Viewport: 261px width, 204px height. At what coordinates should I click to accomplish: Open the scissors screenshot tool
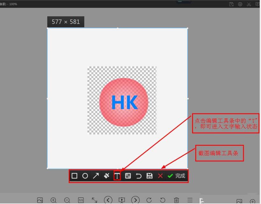(248, 4)
